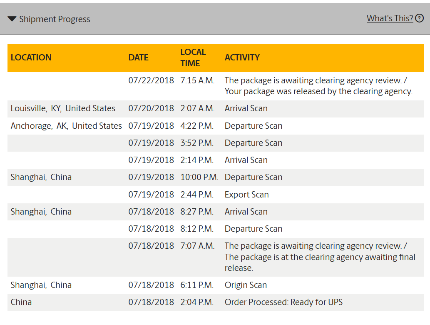This screenshot has width=430, height=325.
Task: Click the awaiting final release activity text
Action: tap(320, 257)
